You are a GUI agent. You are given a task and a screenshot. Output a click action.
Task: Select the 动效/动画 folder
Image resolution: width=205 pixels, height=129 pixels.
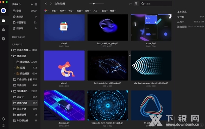point(25,103)
